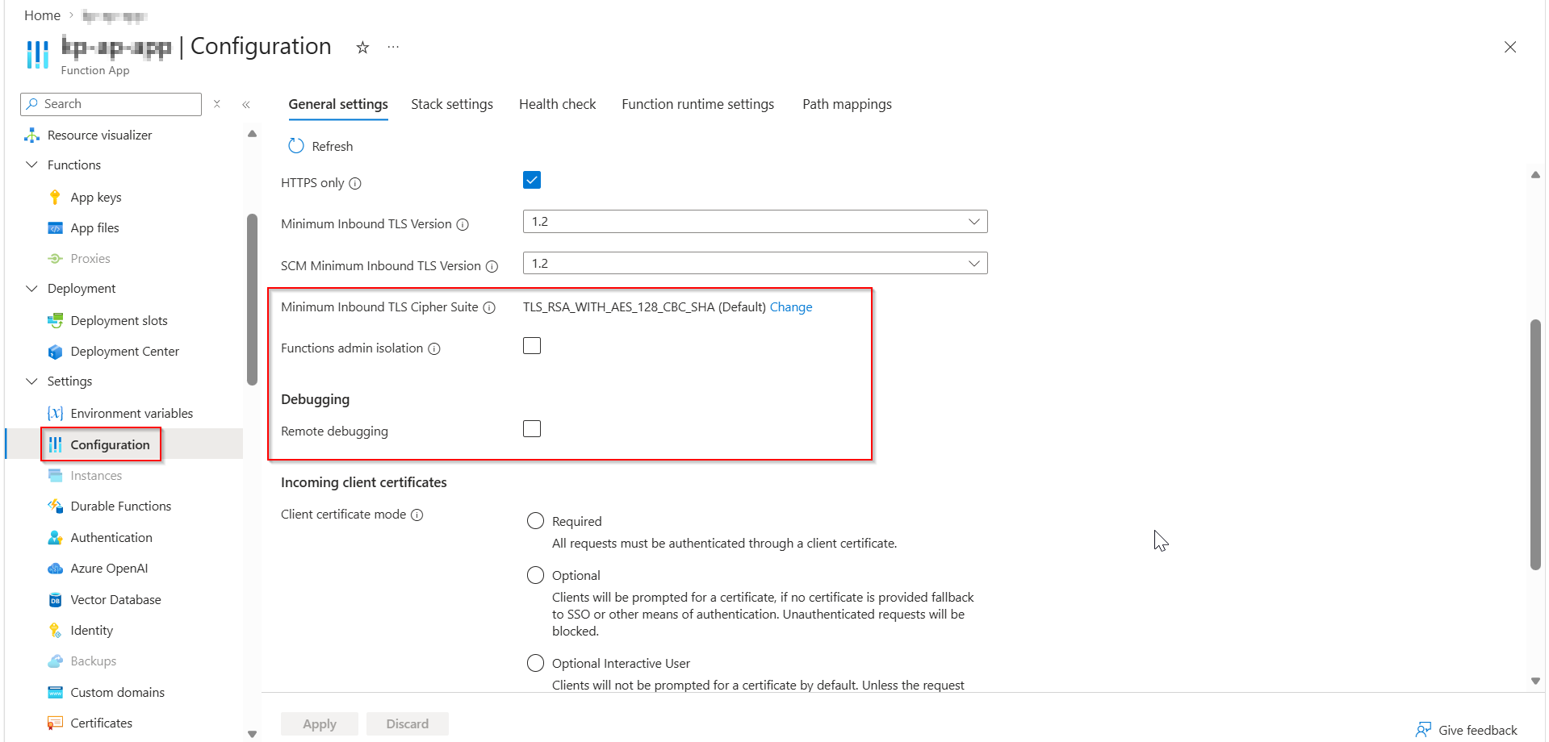Open Vector Database page

[x=115, y=599]
